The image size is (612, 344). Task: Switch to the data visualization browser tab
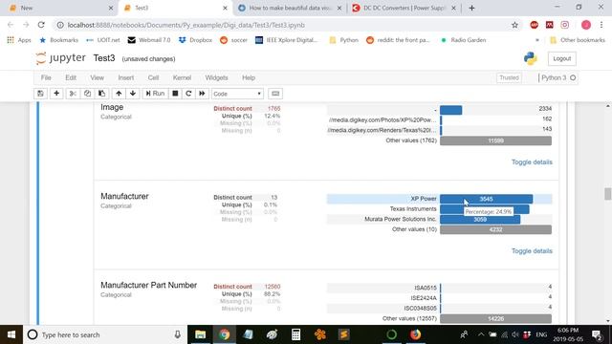click(290, 8)
